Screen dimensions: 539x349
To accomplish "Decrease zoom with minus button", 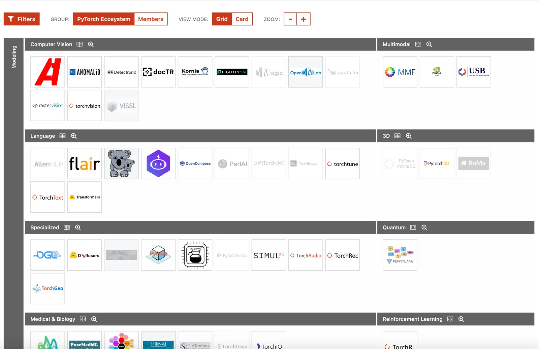I will 290,19.
